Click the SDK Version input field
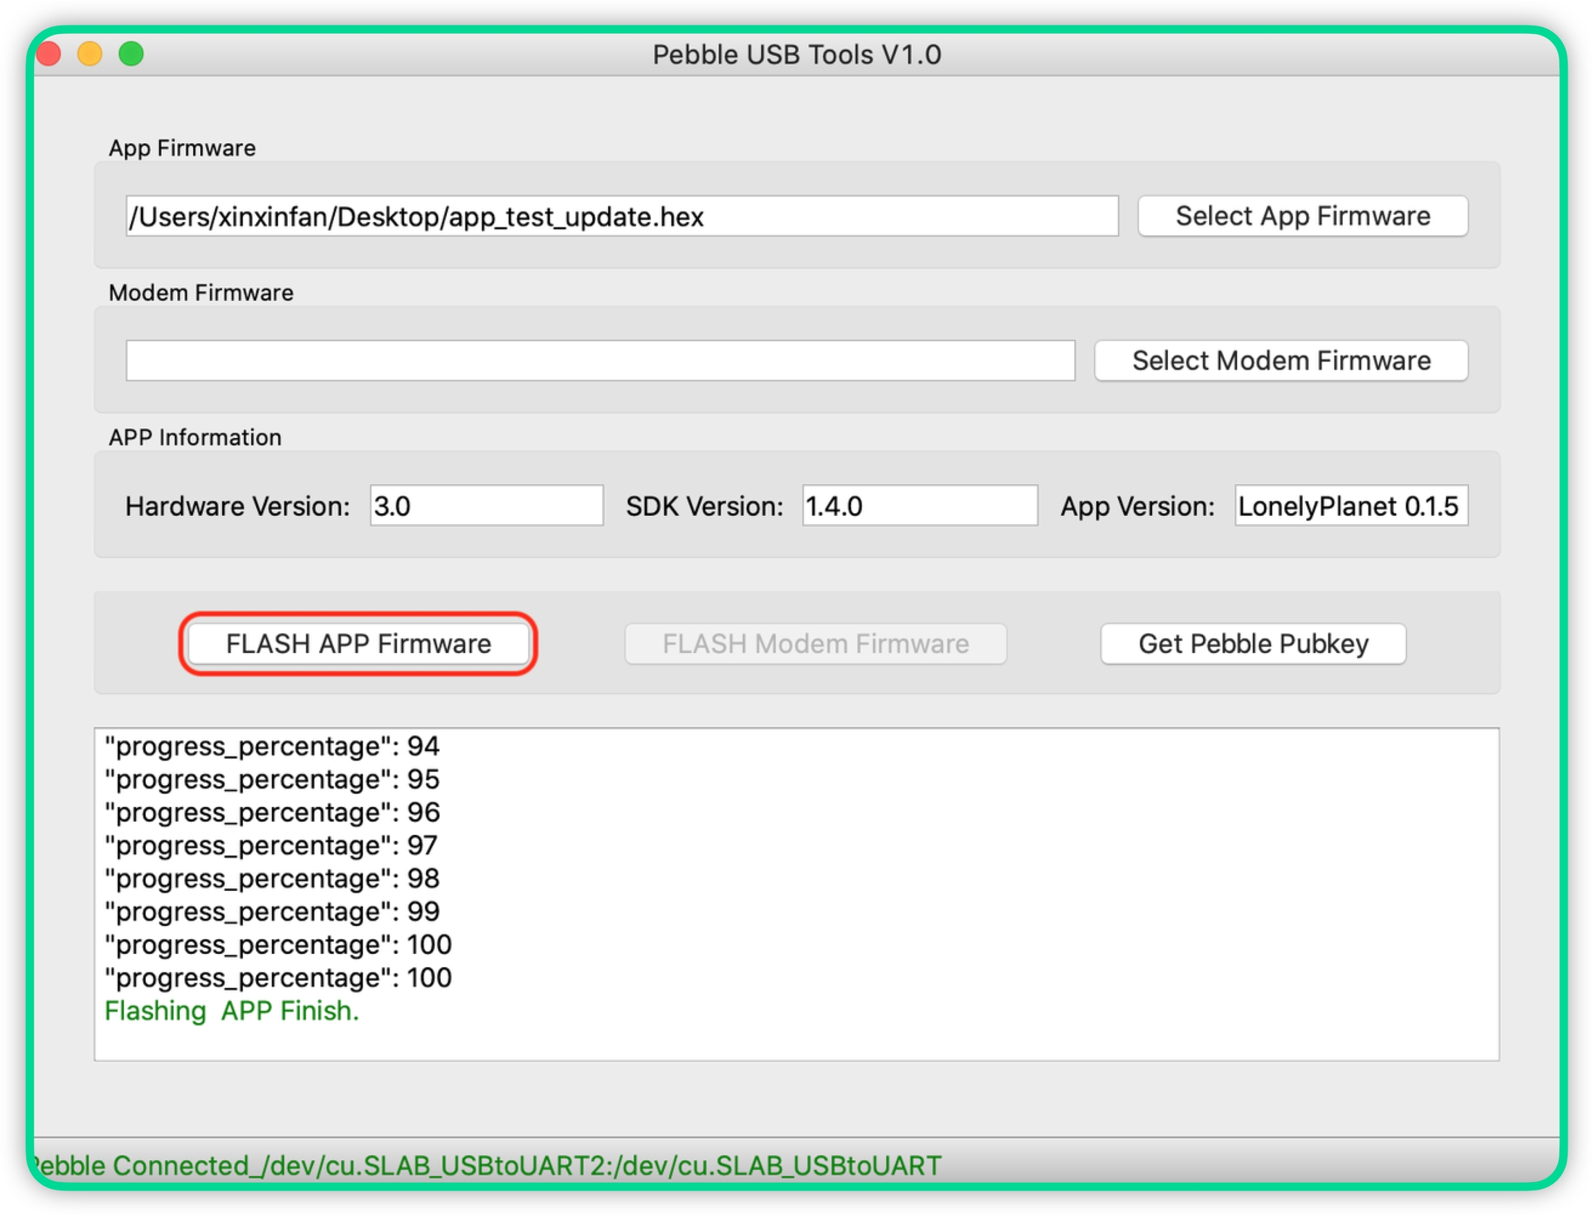Screen dimensions: 1594x1216 919,505
